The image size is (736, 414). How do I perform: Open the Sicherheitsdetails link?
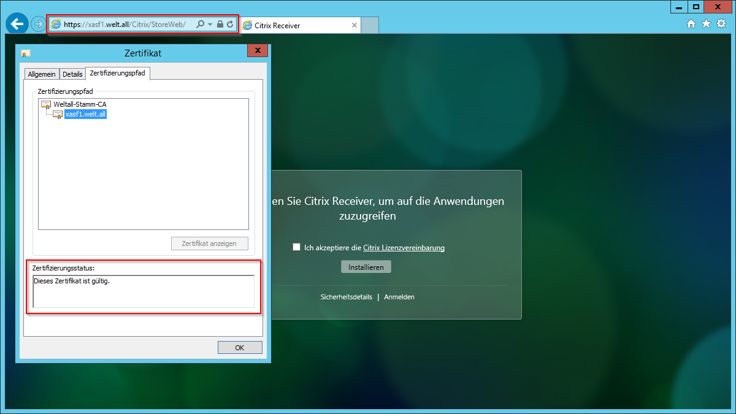(x=346, y=297)
